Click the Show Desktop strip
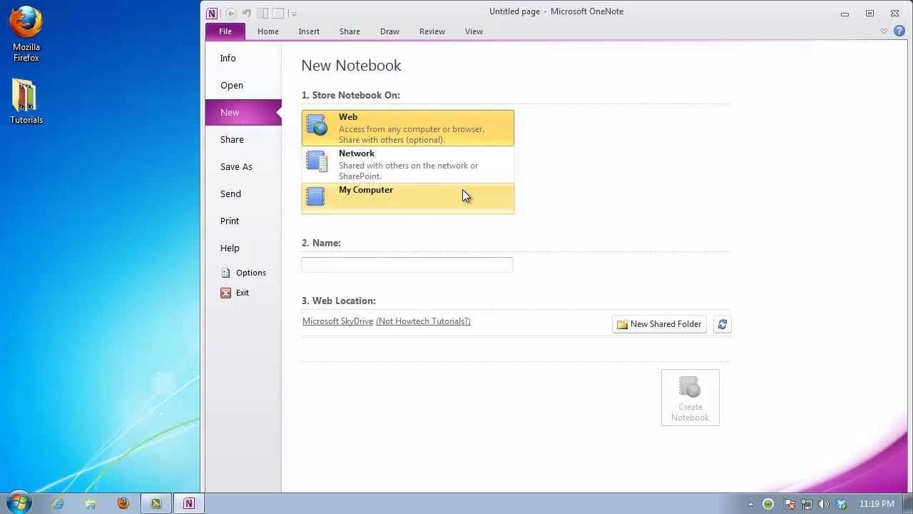The height and width of the screenshot is (514, 913). pyautogui.click(x=908, y=504)
